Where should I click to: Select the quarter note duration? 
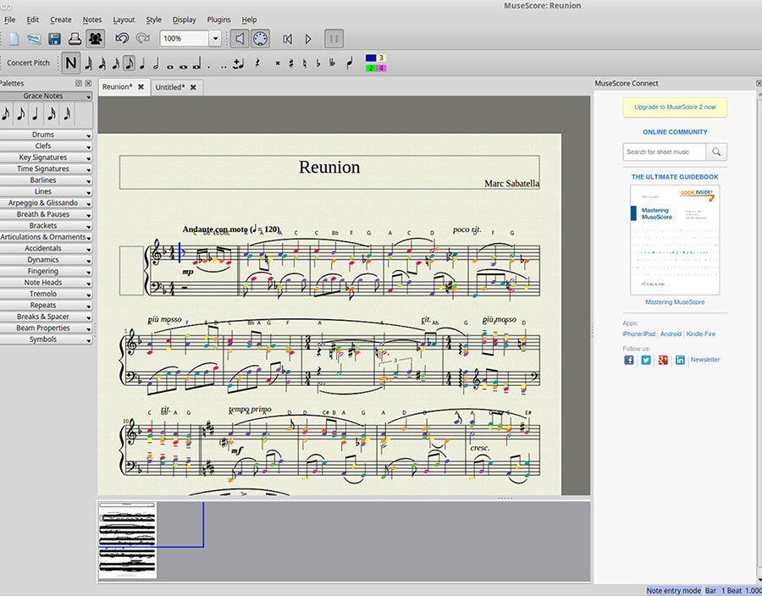[x=142, y=63]
